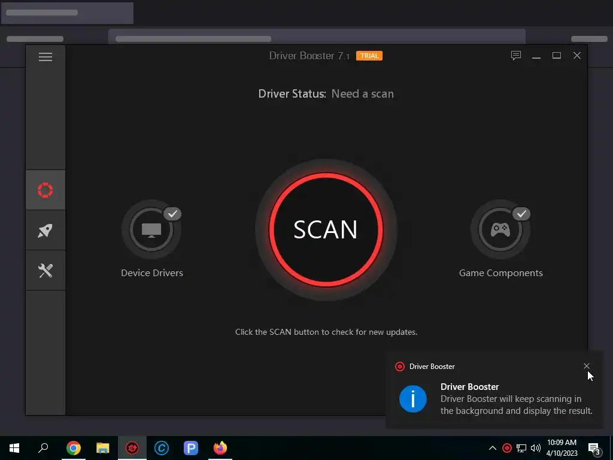This screenshot has height=460, width=613.
Task: Select the Scan section lifebuoy icon in sidebar
Action: tap(45, 190)
